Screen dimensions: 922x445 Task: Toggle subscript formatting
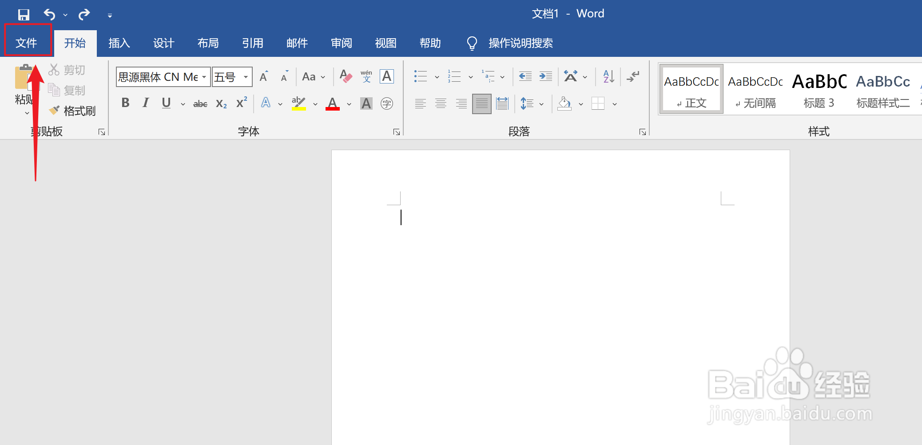221,103
